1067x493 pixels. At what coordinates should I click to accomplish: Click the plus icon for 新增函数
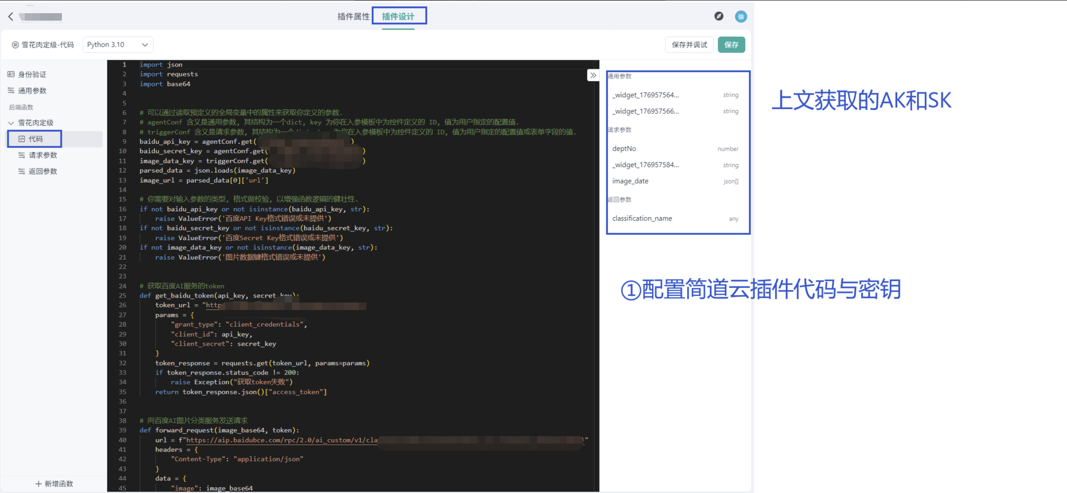tap(38, 484)
